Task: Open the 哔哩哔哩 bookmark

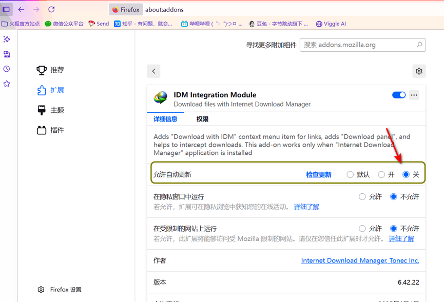Action: point(212,24)
